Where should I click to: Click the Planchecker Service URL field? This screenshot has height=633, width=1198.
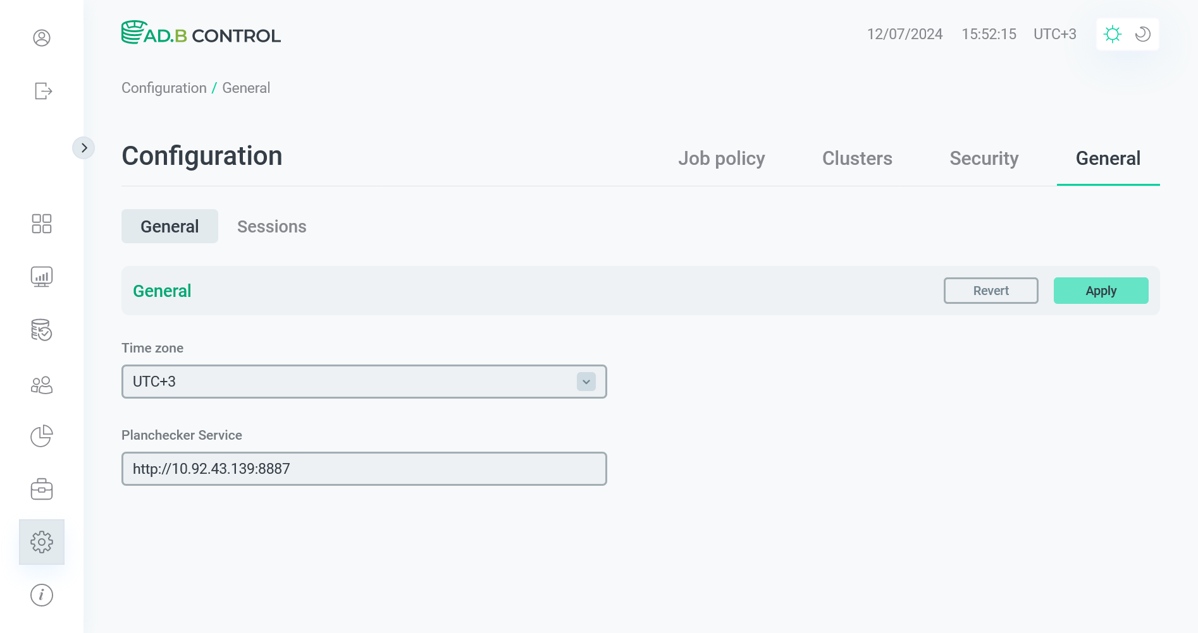(364, 469)
